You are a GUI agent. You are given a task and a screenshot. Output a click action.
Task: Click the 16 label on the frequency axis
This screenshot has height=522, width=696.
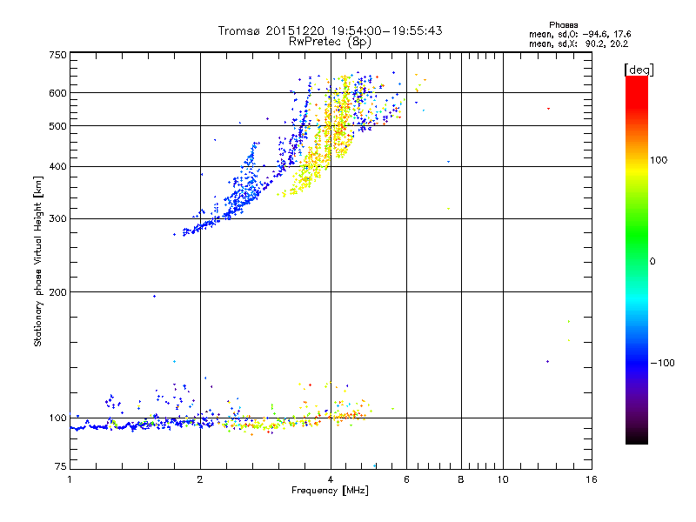pos(592,479)
